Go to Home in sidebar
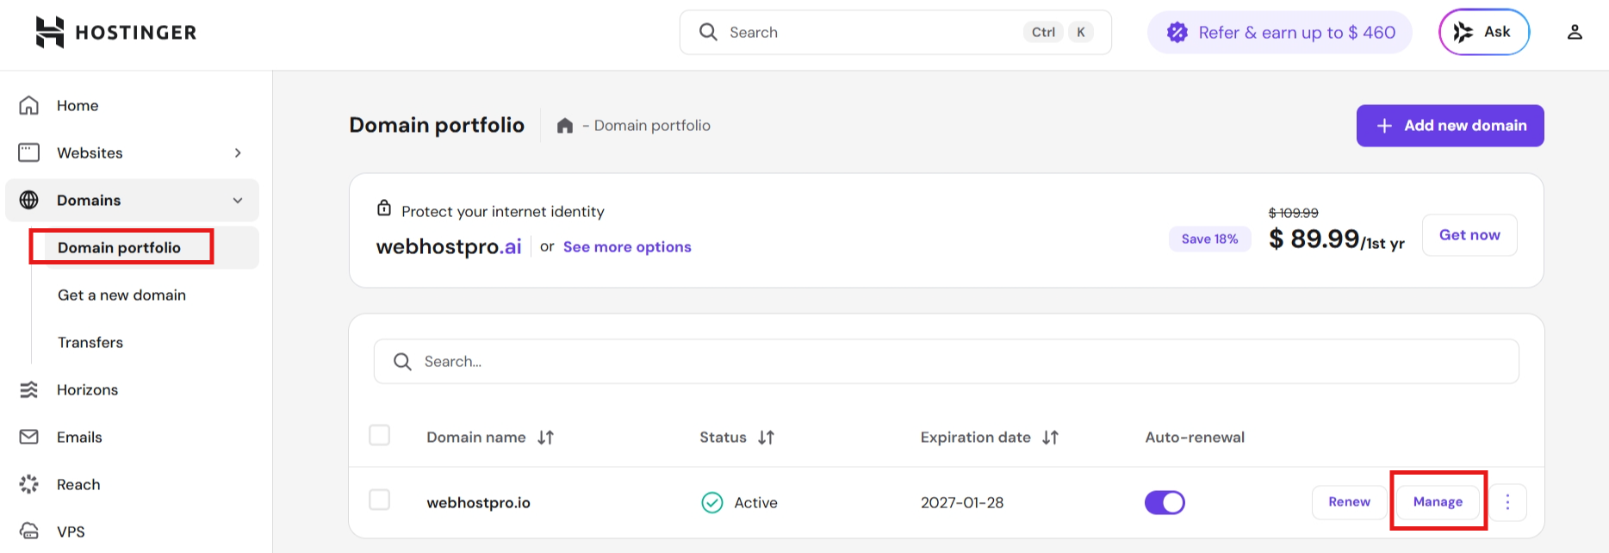 132,105
